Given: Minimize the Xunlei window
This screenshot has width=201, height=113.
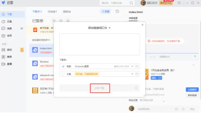Looking at the screenshot, I should pos(187,3).
